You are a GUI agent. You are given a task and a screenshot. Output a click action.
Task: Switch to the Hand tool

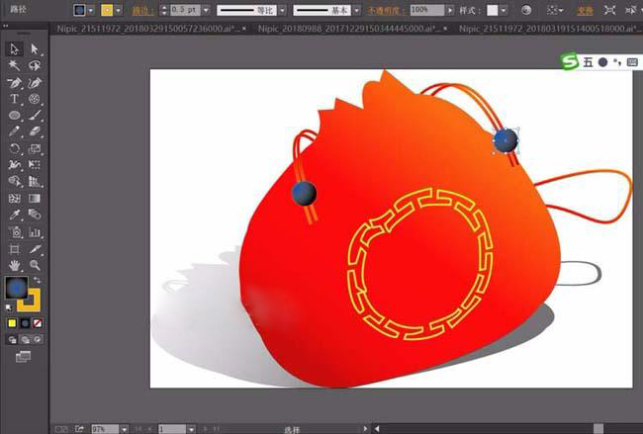[15, 265]
